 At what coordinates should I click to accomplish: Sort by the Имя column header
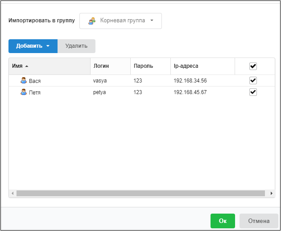tap(50, 66)
